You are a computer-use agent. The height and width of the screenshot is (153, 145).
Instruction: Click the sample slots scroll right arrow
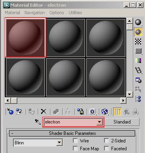[123, 101]
